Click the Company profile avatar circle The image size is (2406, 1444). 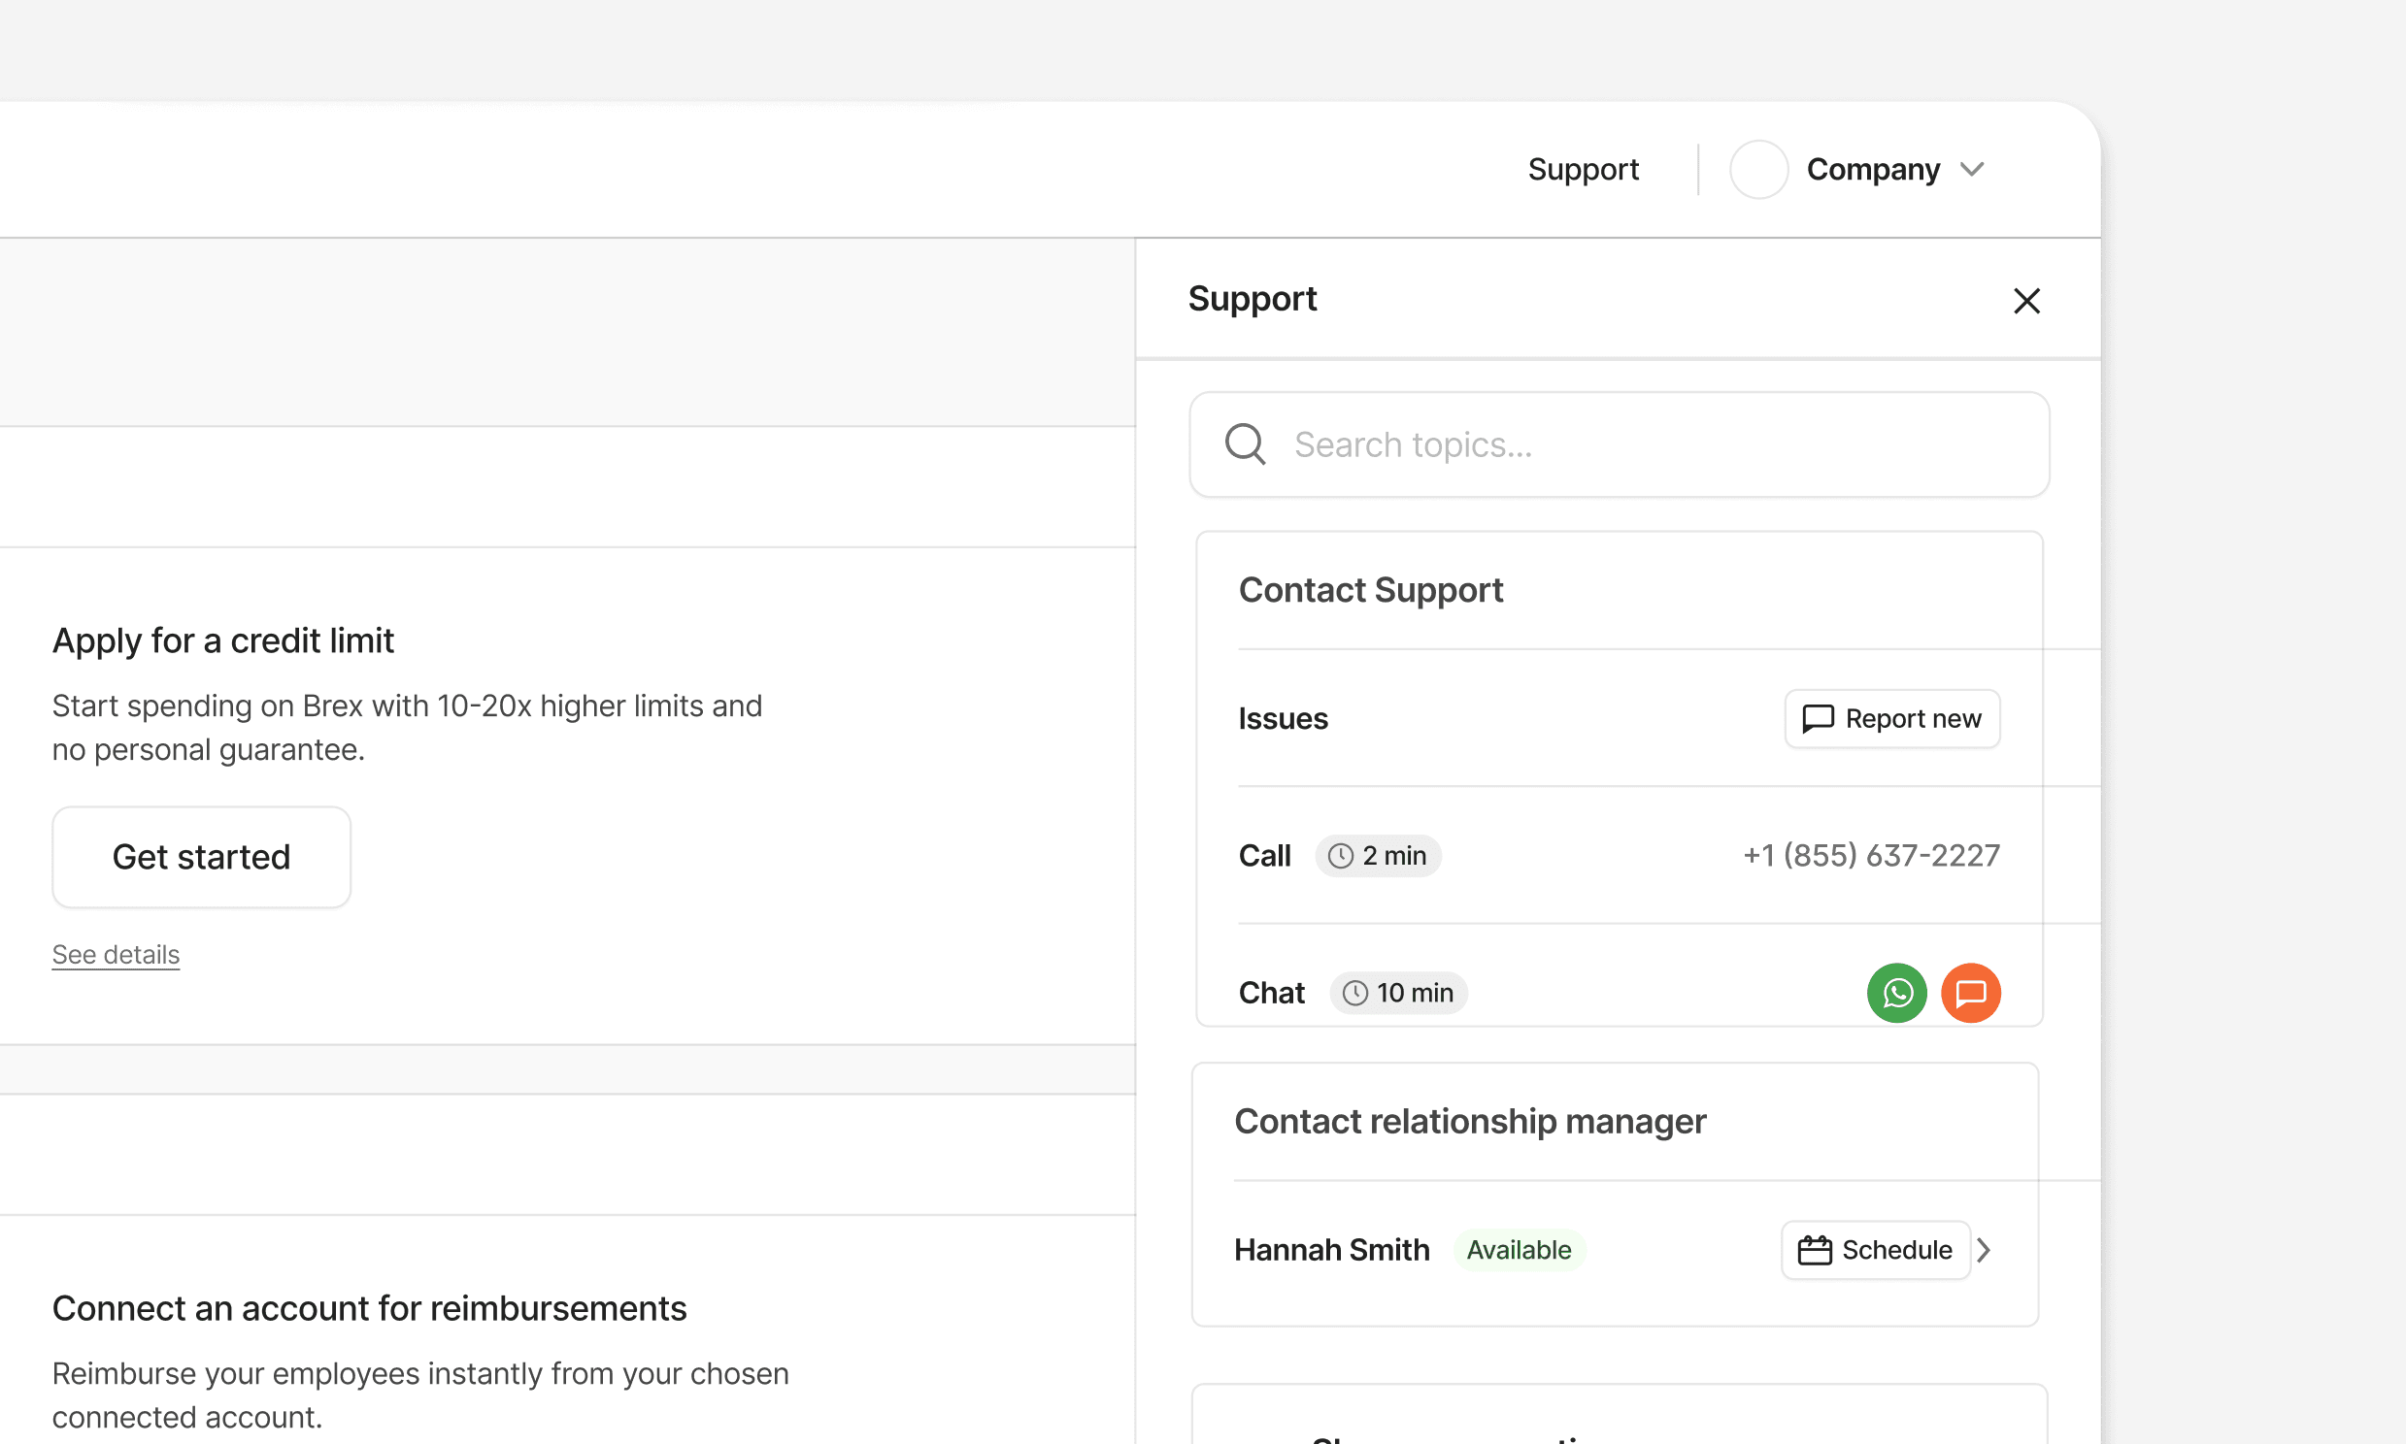coord(1757,168)
